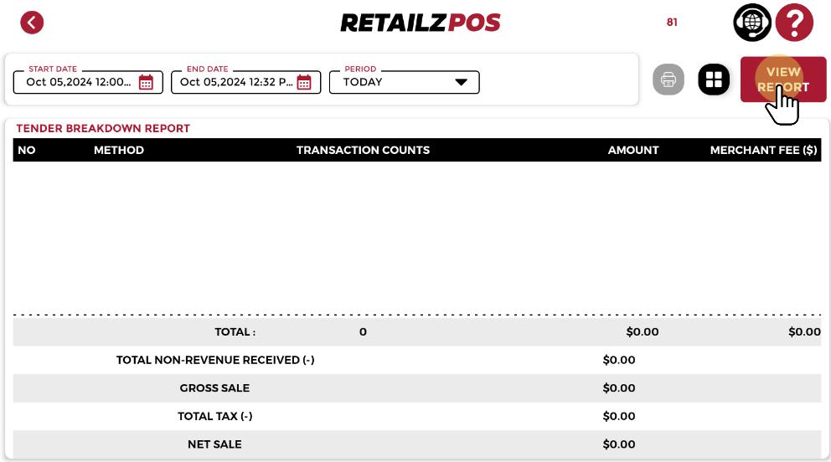Click the red number 81 indicator
This screenshot has width=831, height=462.
[672, 23]
